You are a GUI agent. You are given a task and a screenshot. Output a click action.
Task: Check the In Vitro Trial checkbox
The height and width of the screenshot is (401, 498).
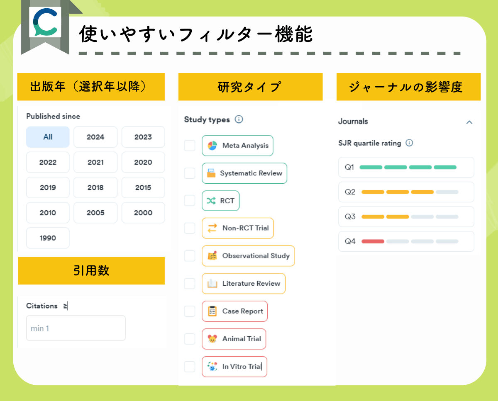(190, 367)
